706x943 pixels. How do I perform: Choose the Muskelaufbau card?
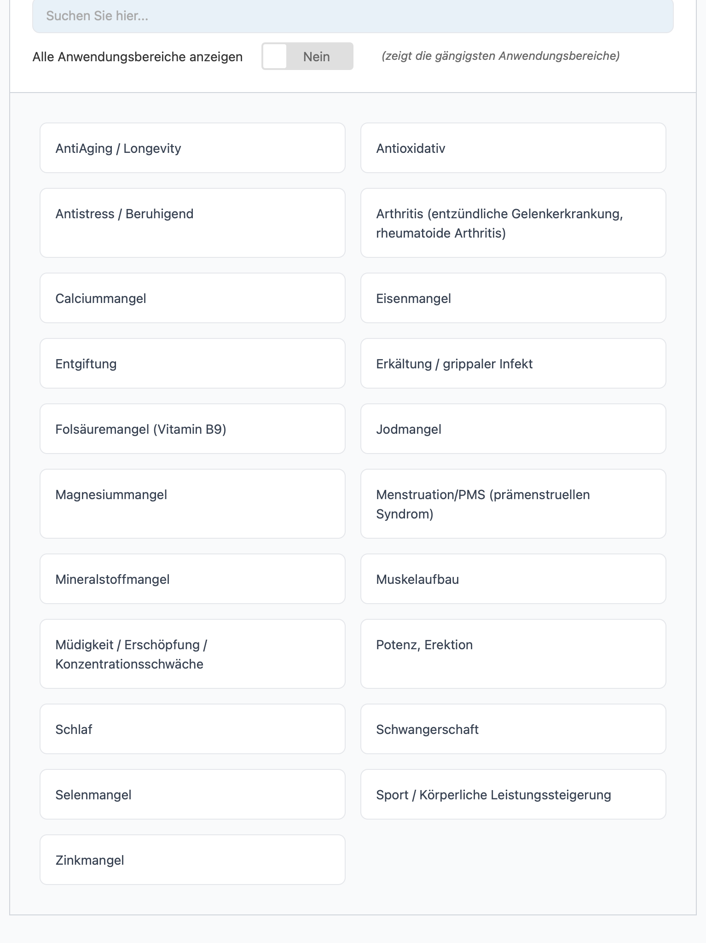(513, 579)
